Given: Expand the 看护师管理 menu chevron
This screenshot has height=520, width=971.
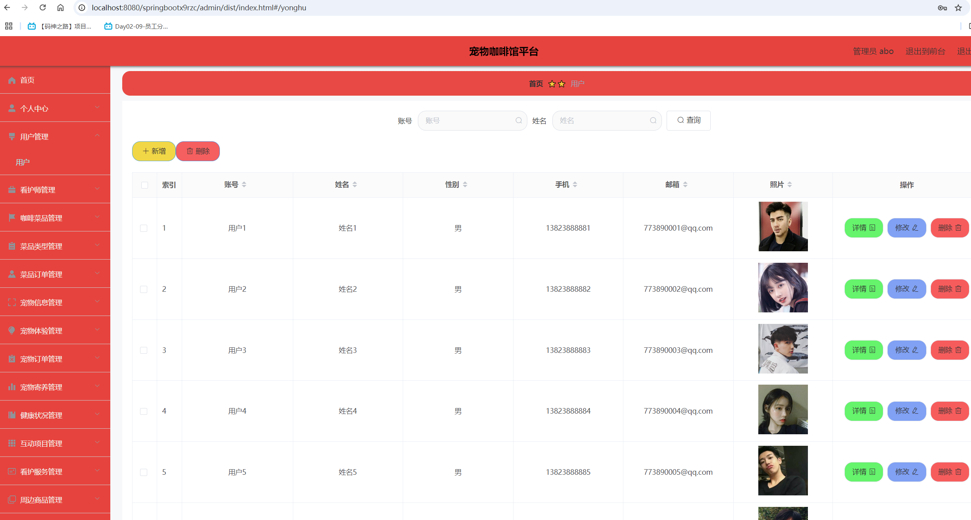Looking at the screenshot, I should click(97, 189).
